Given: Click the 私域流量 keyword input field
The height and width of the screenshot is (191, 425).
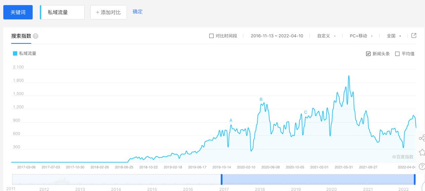Looking at the screenshot, I should click(x=62, y=12).
